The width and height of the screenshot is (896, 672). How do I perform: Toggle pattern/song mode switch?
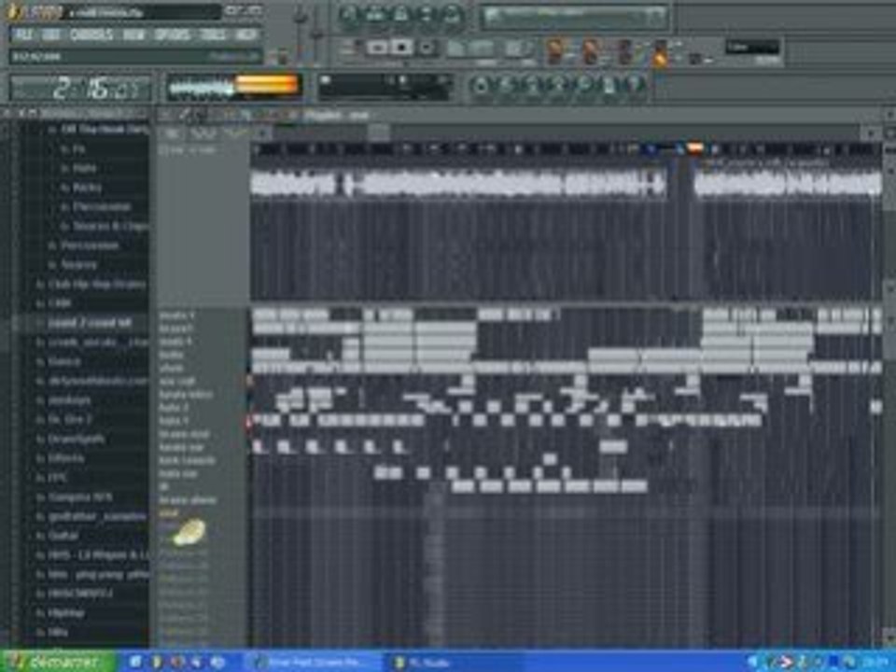click(x=350, y=48)
